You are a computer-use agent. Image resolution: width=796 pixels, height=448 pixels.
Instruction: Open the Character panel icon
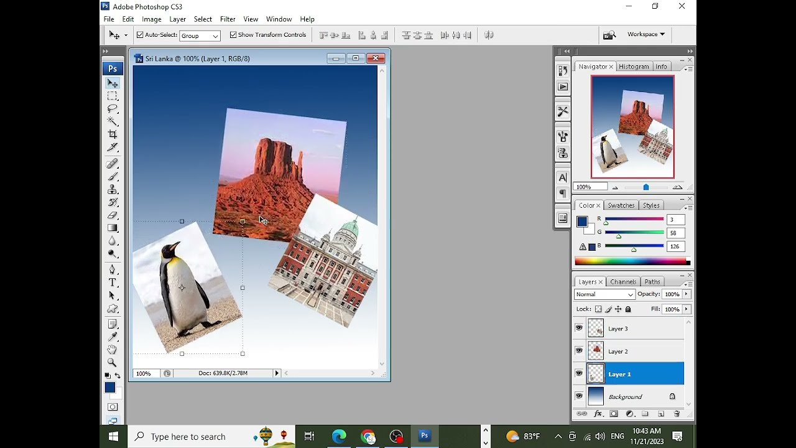tap(563, 178)
